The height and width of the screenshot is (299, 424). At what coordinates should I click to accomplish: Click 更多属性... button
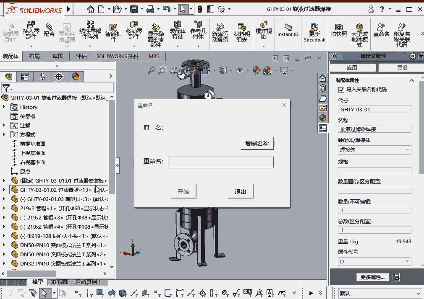372,277
